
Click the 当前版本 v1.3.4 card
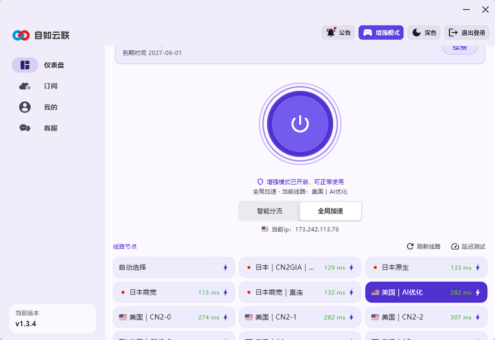(52, 319)
